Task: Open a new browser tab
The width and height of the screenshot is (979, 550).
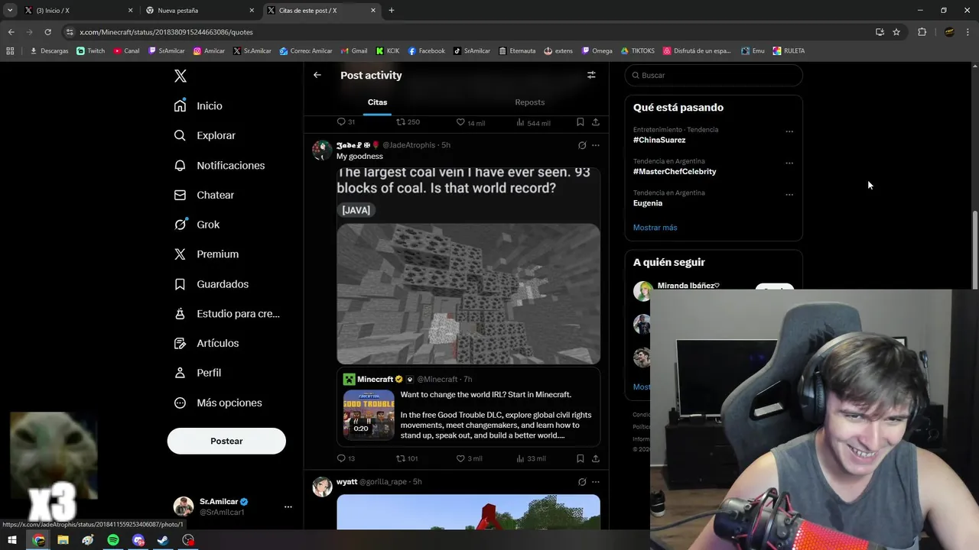Action: [392, 10]
